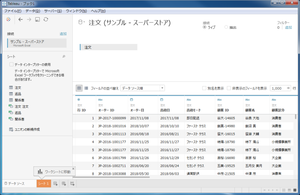This screenshot has height=195, width=300.
Task: Click the 注文 table box on the canvas
Action: 108,47
